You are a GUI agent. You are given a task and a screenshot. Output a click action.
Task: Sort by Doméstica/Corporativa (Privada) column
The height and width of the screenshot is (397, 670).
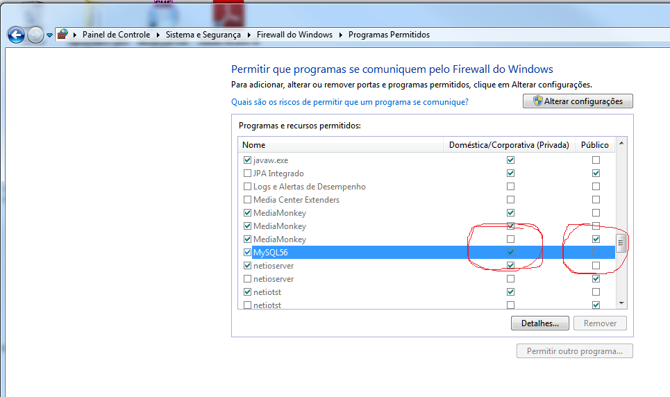[x=509, y=145]
